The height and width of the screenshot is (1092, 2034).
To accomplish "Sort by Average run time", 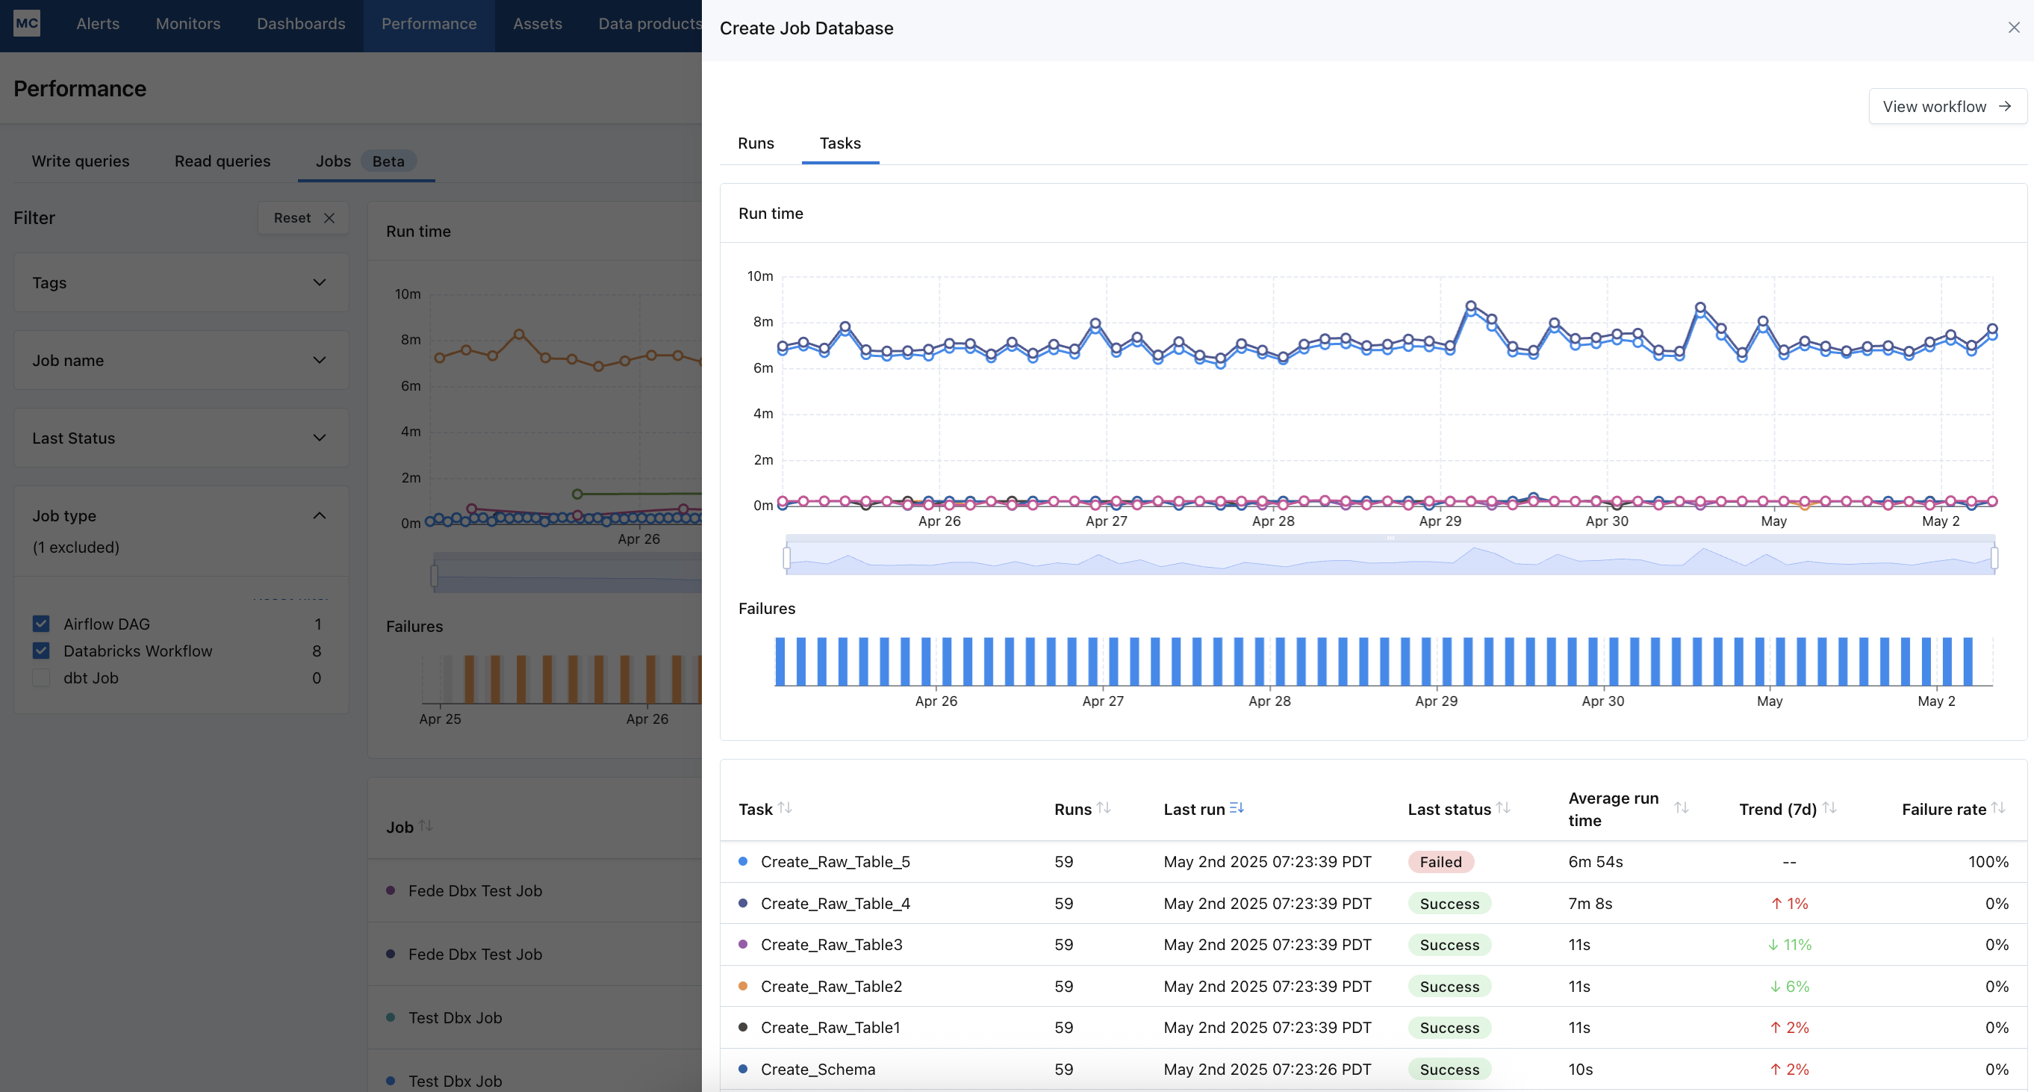I will 1681,807.
